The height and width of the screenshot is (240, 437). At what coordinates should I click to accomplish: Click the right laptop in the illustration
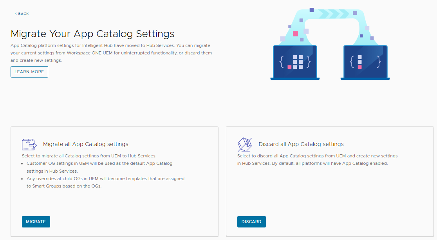pos(365,63)
